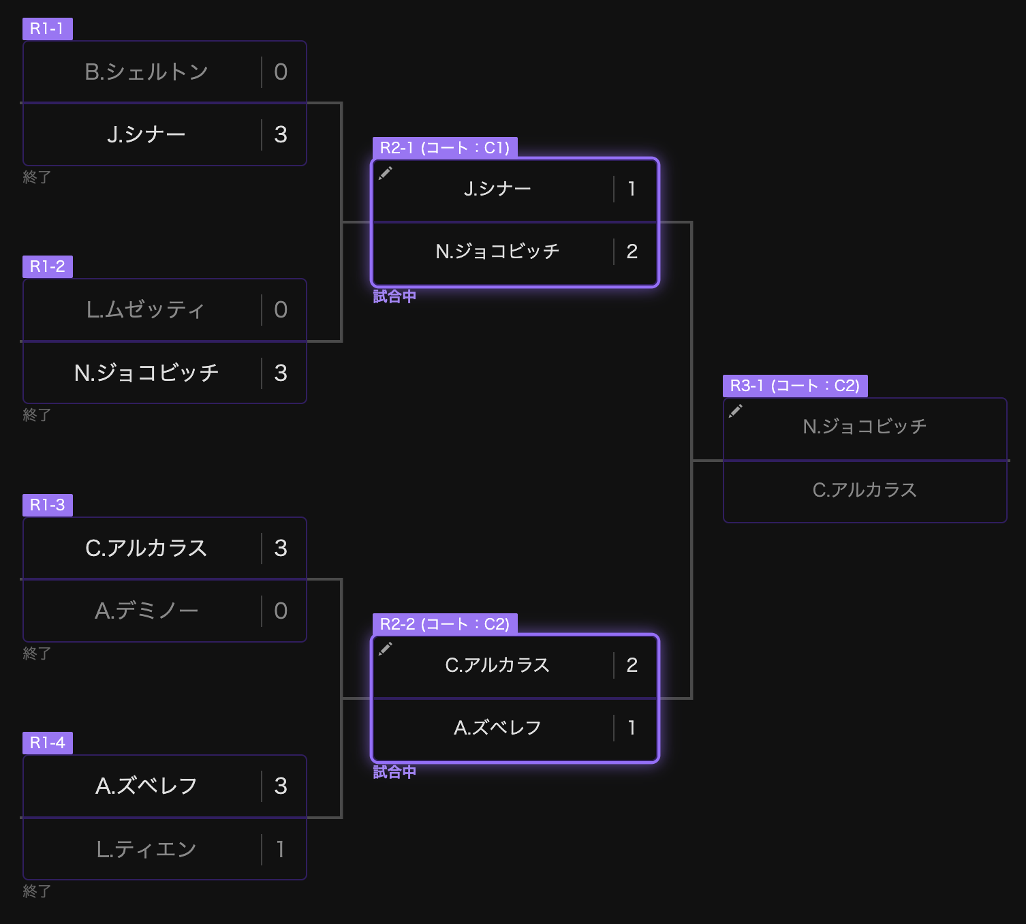Viewport: 1026px width, 924px height.
Task: Click the edit pencil on match R2-1
Action: coord(386,173)
